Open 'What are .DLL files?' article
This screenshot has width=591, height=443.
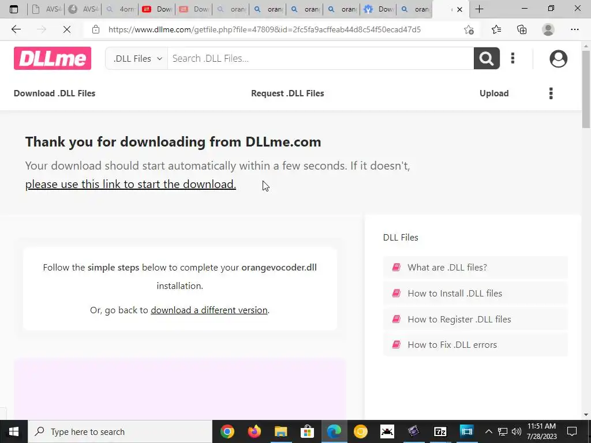(476, 268)
